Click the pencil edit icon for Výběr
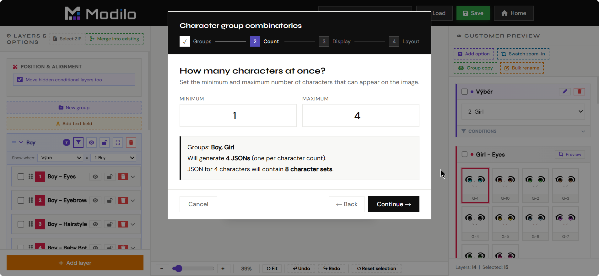Viewport: 599px width, 276px height. [565, 91]
